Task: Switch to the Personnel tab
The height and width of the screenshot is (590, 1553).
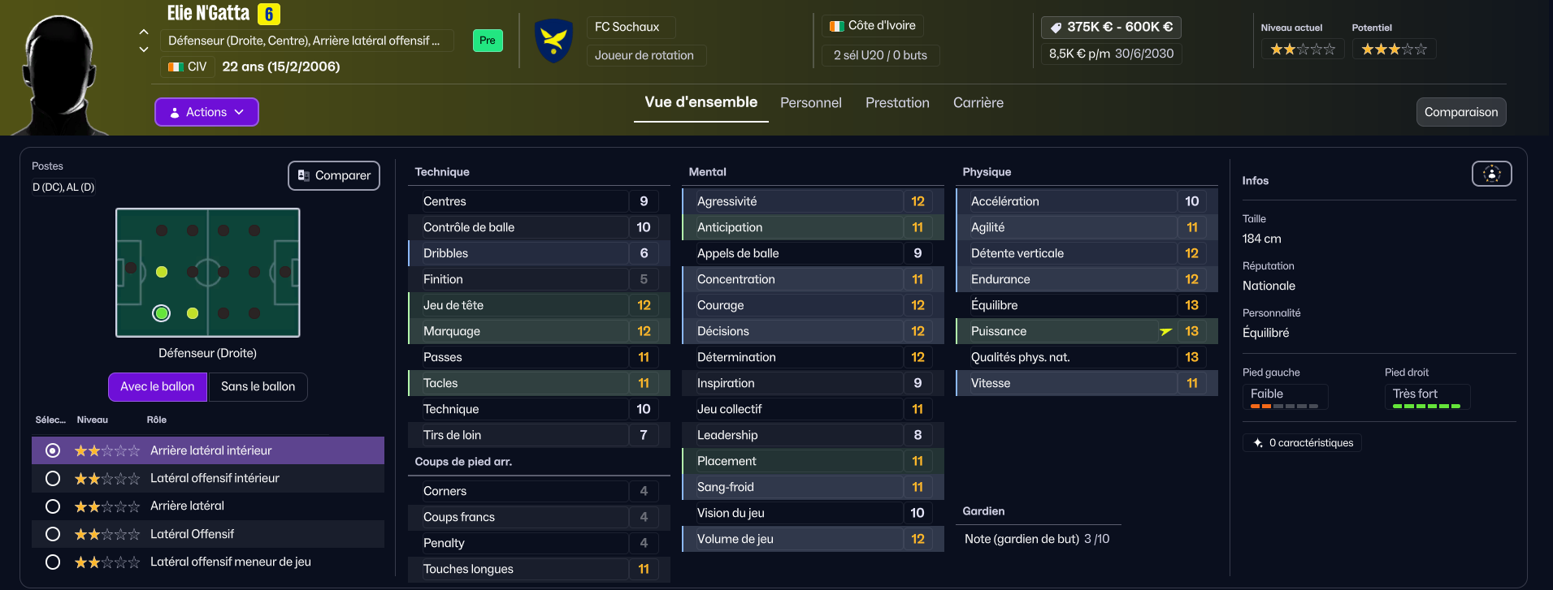Action: (810, 103)
